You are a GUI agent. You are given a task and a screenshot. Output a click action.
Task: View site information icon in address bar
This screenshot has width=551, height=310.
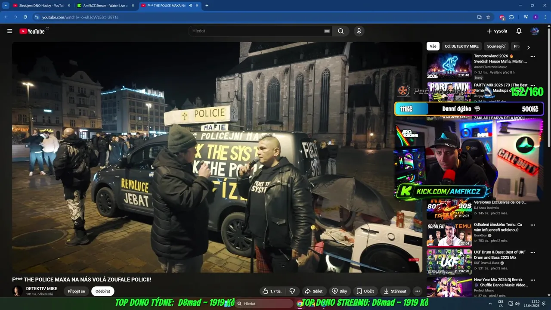click(37, 17)
